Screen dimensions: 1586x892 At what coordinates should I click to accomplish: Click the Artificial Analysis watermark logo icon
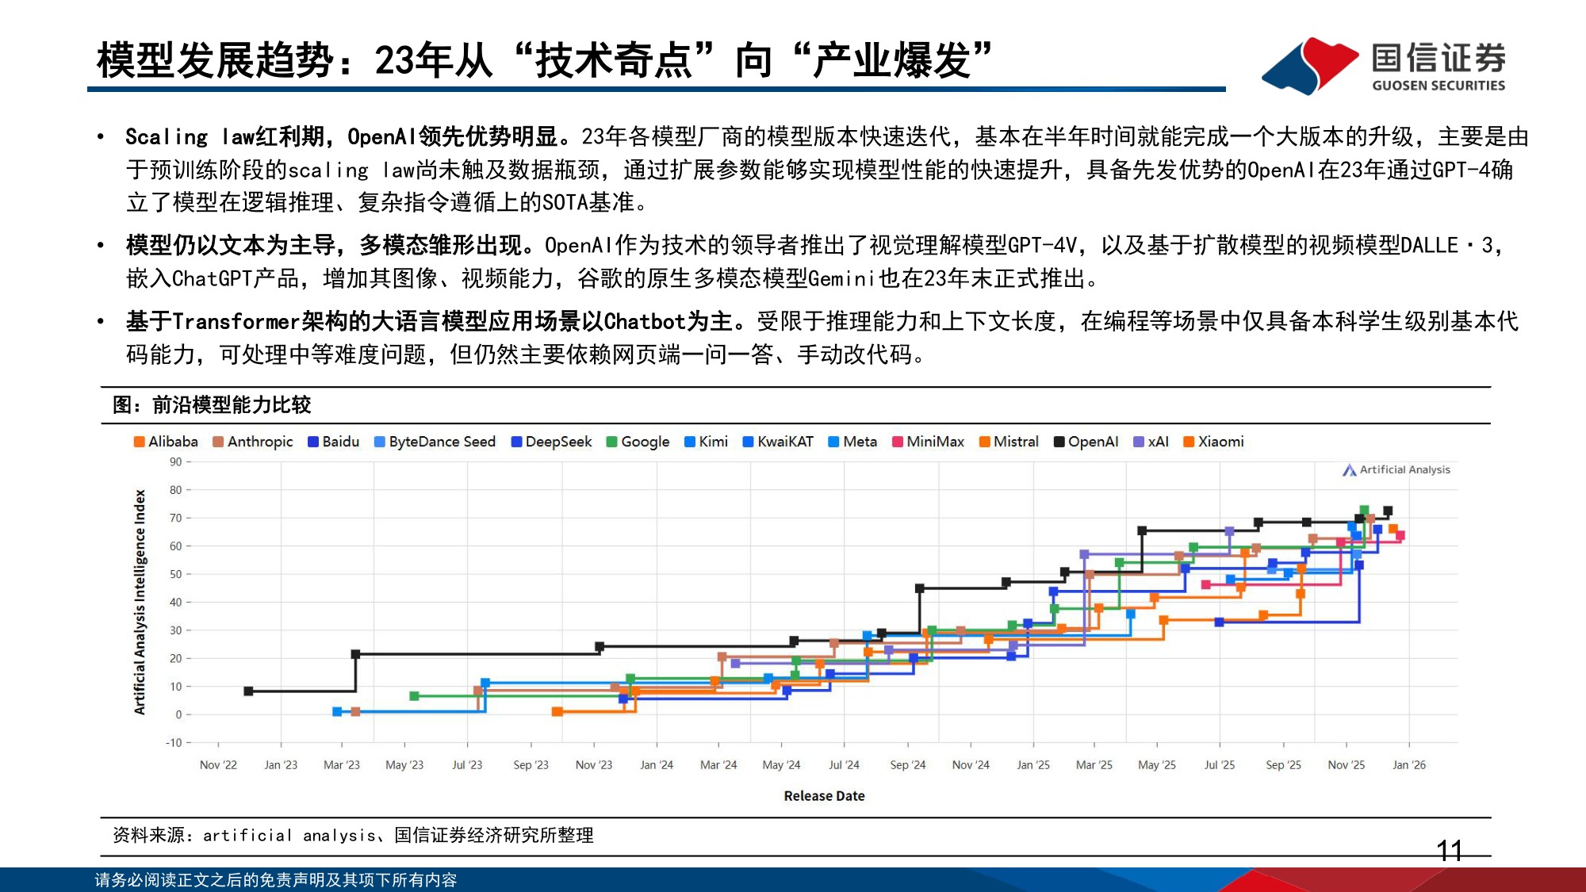(x=1349, y=470)
